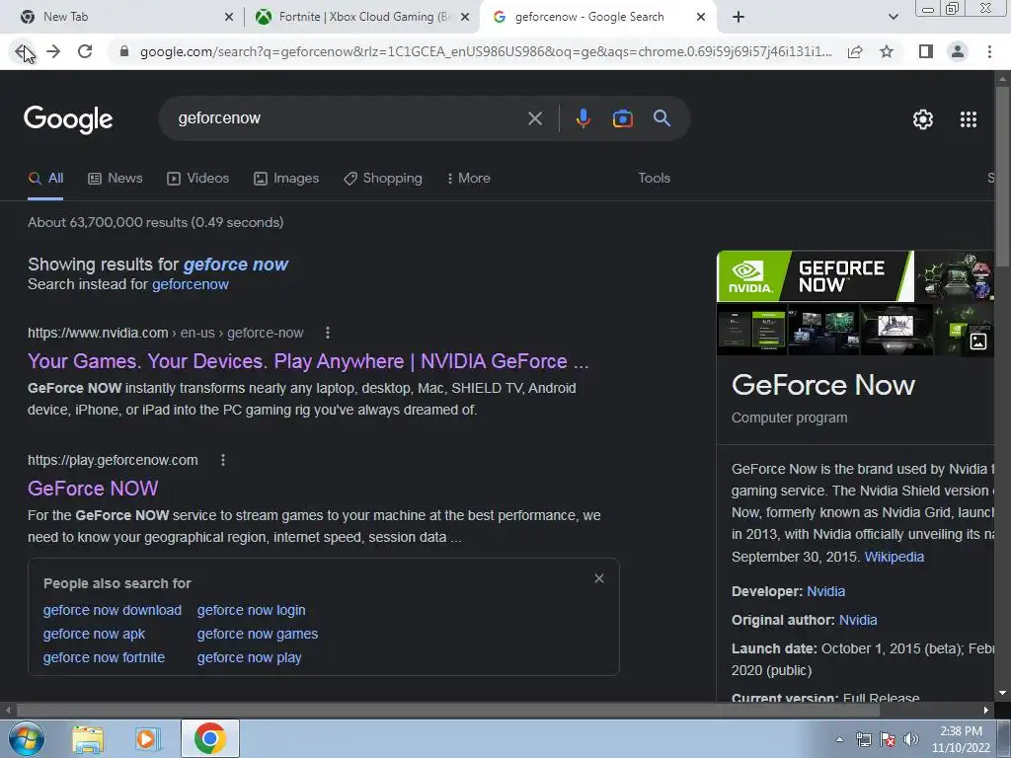
Task: Click the padlock site info icon
Action: (124, 51)
